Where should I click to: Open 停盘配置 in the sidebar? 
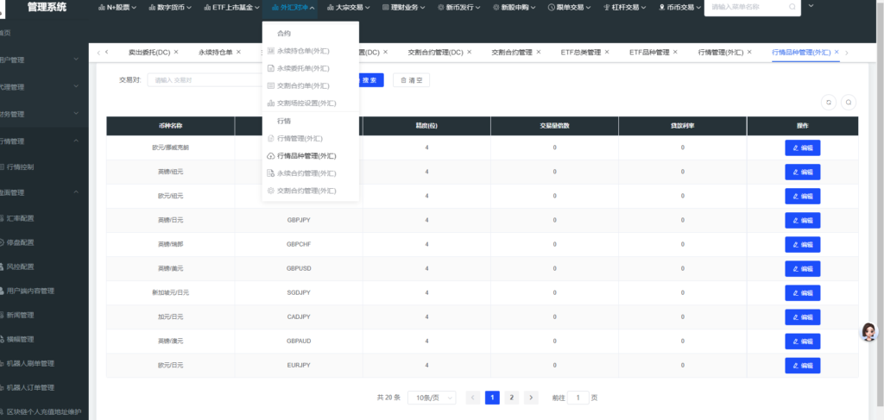pyautogui.click(x=21, y=242)
